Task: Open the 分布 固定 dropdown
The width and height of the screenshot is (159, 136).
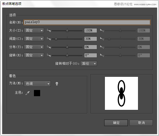Action: tap(34, 47)
